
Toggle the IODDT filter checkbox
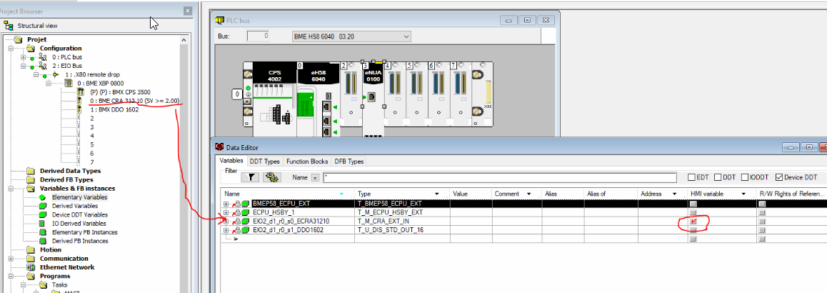click(746, 177)
